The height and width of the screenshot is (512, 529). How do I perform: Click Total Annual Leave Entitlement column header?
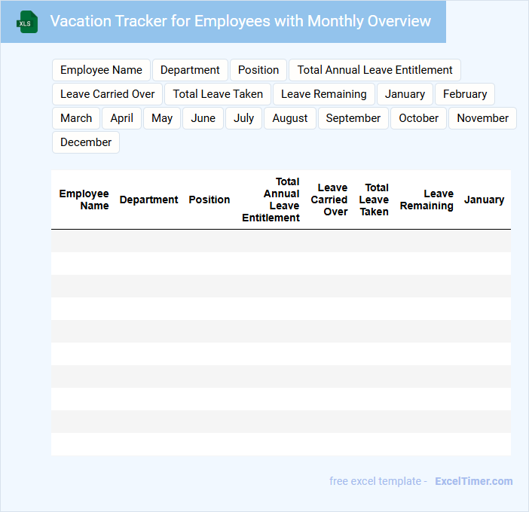tap(271, 200)
